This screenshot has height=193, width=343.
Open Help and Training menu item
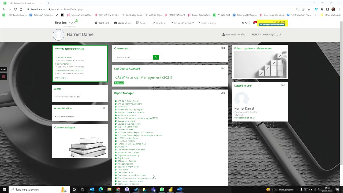[x=182, y=23]
